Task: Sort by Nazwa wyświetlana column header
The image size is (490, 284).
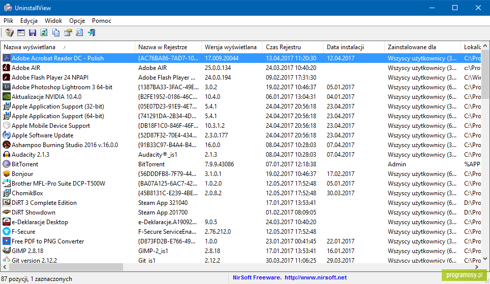Action: pyautogui.click(x=68, y=47)
